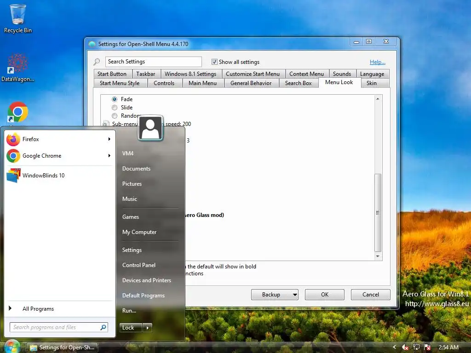The width and height of the screenshot is (471, 353).
Task: Switch to the Sounds tab
Action: (342, 74)
